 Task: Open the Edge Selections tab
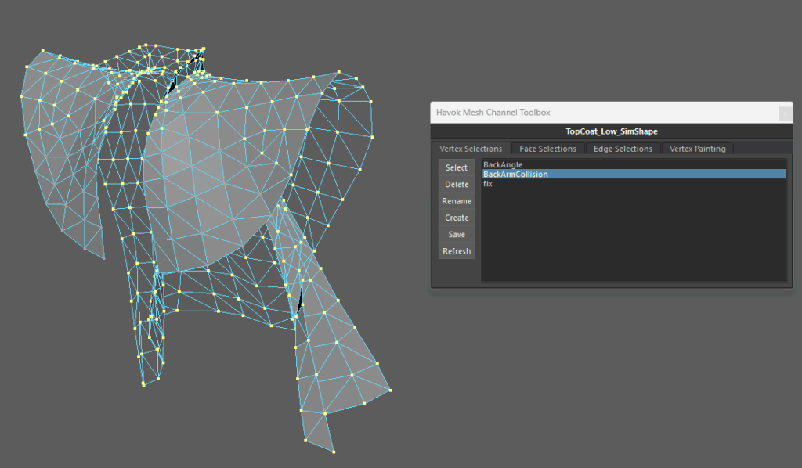[623, 149]
